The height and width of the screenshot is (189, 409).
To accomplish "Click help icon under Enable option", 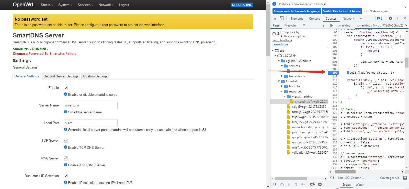I will click(x=66, y=94).
